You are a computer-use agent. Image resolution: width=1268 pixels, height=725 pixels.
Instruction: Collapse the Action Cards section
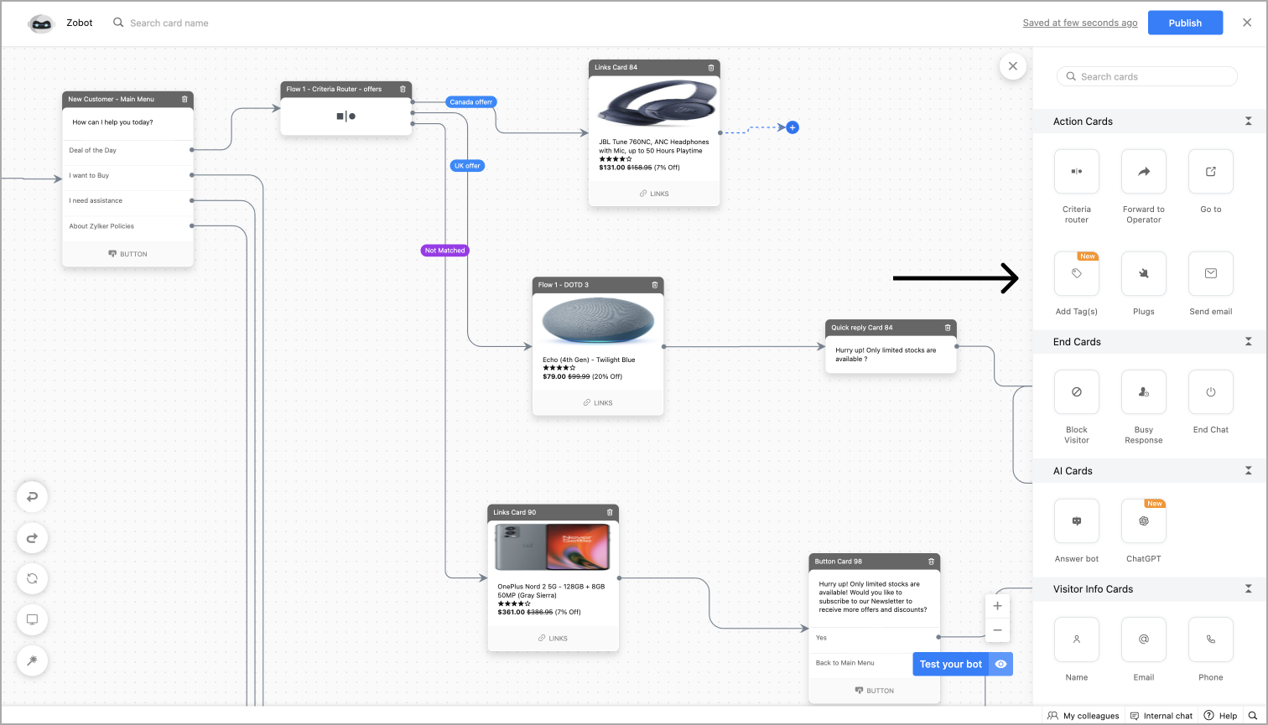[1248, 122]
